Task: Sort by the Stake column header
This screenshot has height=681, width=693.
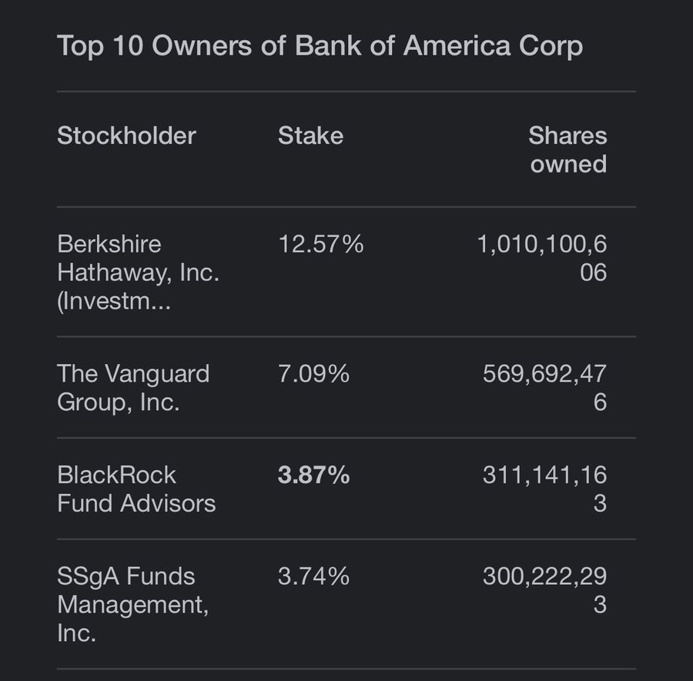Action: [310, 135]
